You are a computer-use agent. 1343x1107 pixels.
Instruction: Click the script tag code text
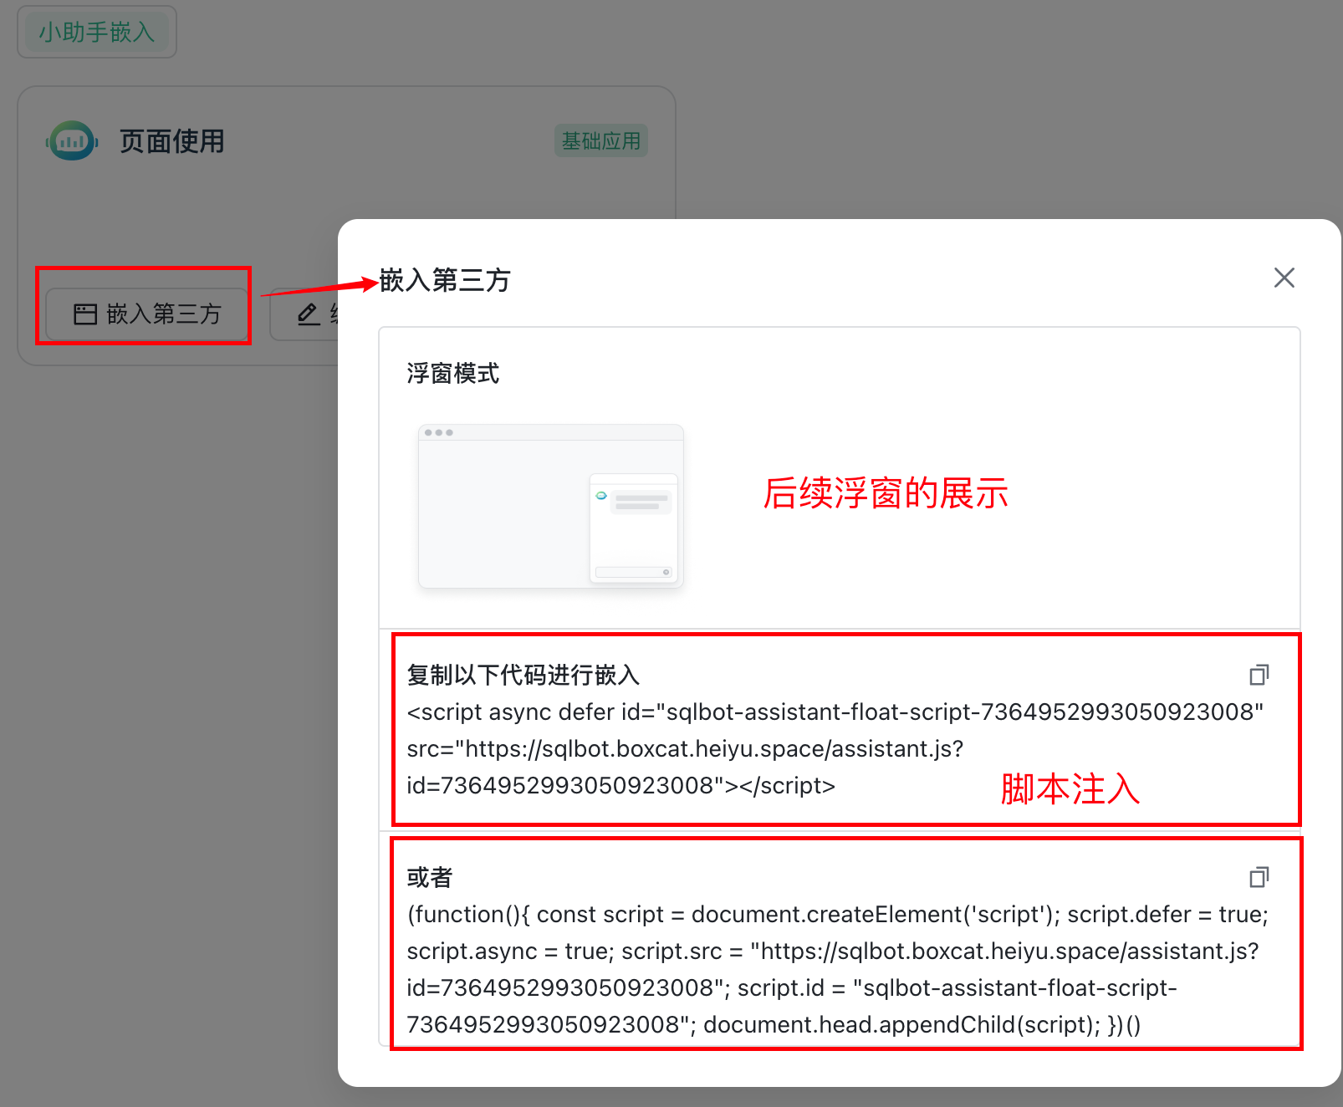(835, 748)
